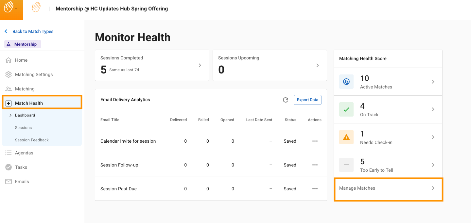Open the Agendas sidebar item

point(24,153)
